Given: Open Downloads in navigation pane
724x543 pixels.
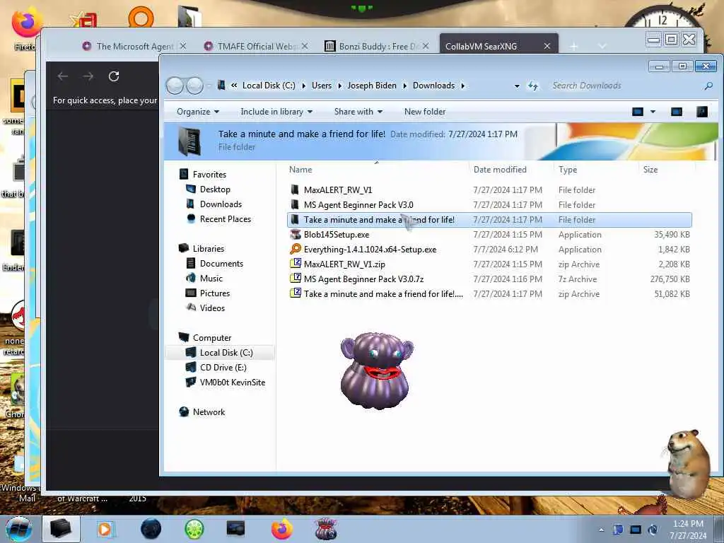Looking at the screenshot, I should [221, 204].
